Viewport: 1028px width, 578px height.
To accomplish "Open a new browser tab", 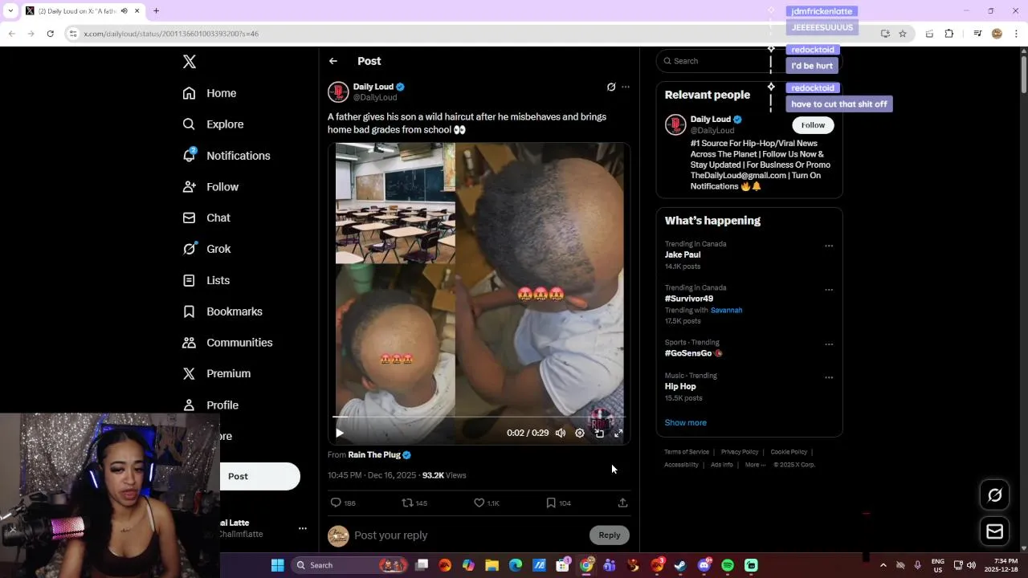I will click(x=157, y=11).
